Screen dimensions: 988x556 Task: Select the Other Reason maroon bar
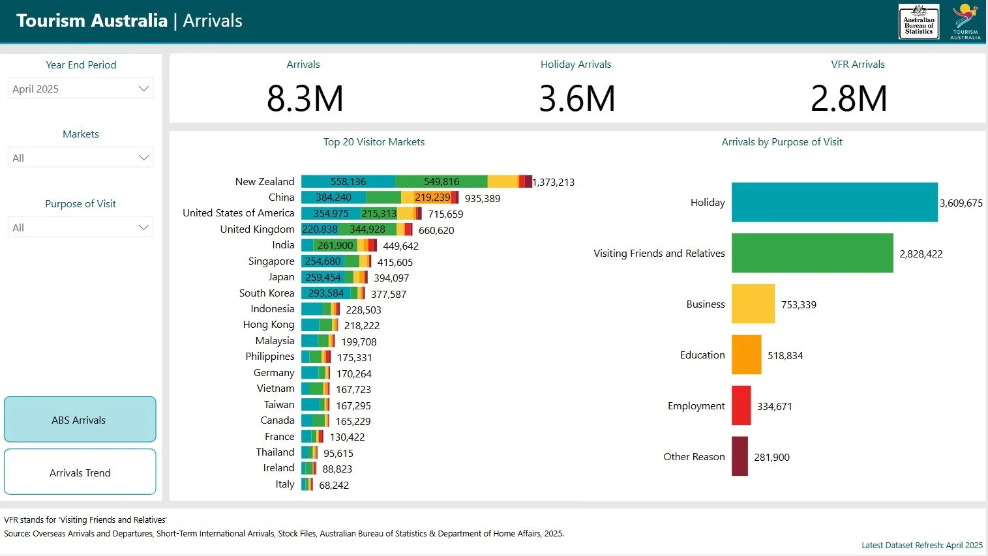click(740, 456)
